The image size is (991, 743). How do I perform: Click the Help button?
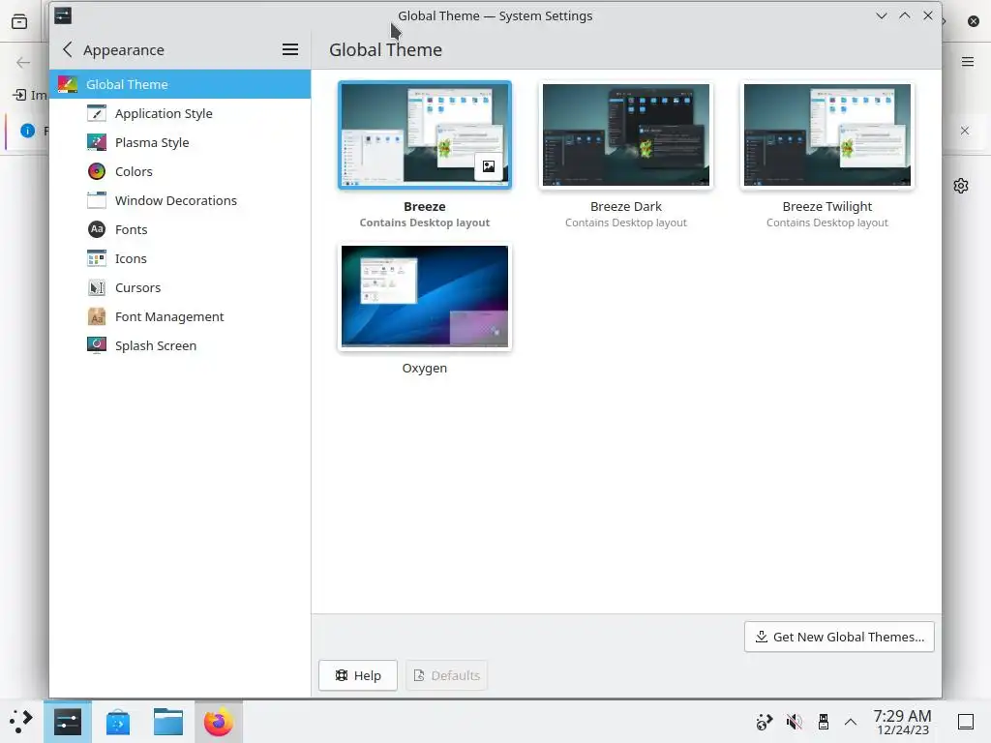358,675
